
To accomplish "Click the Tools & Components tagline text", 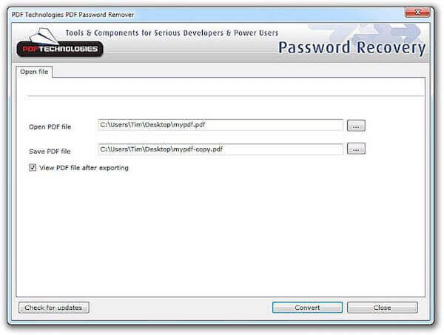I will pos(172,33).
